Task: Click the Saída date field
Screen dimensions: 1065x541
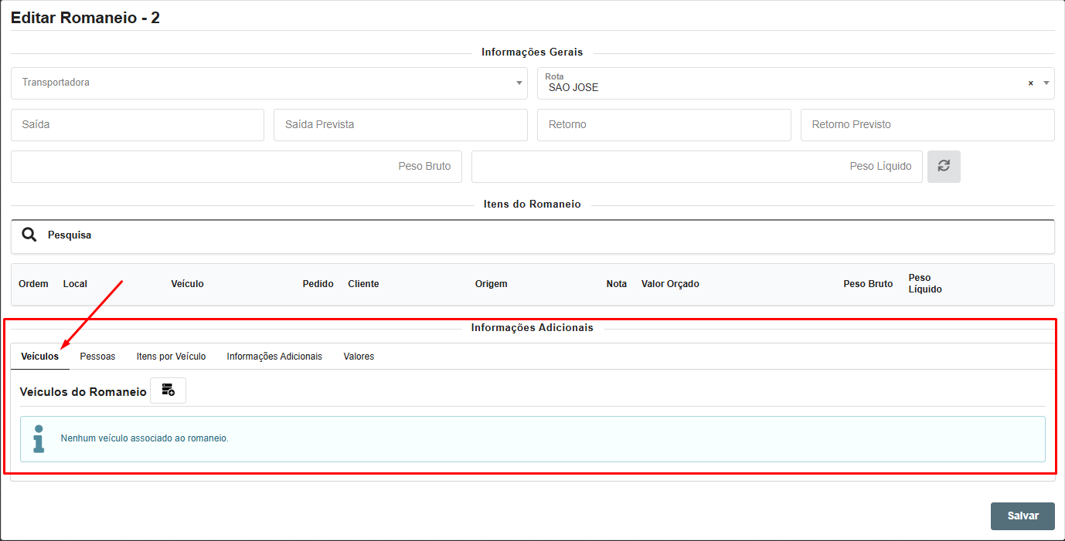Action: click(138, 124)
